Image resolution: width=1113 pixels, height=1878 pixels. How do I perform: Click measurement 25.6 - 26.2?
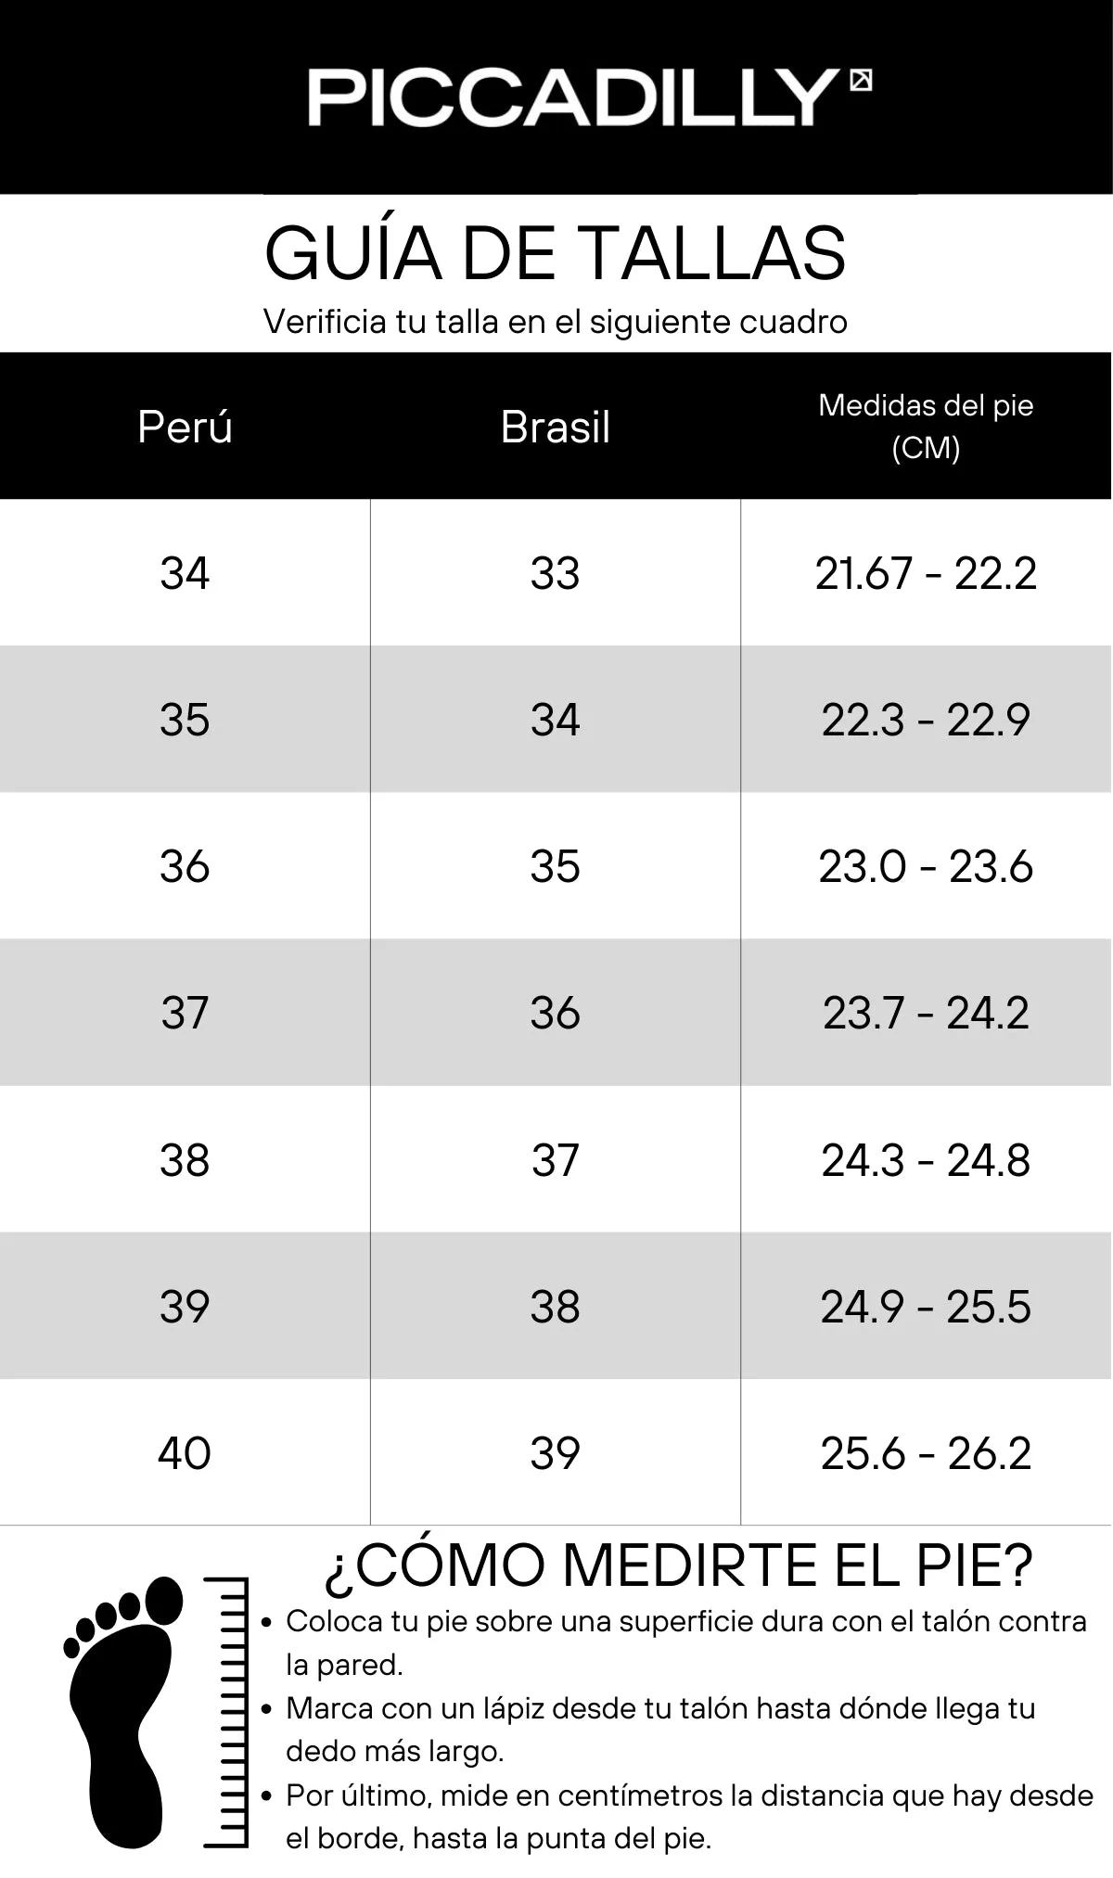tap(926, 1452)
